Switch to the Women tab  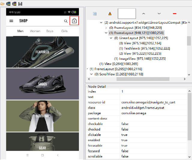pos(35,31)
